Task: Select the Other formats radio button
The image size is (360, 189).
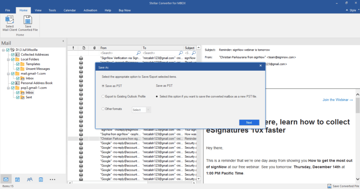Action: click(103, 109)
